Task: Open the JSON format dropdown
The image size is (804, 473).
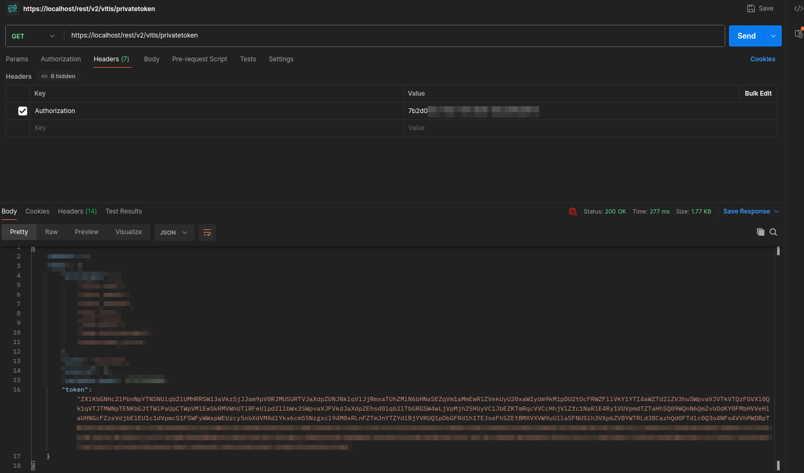Action: pyautogui.click(x=174, y=233)
